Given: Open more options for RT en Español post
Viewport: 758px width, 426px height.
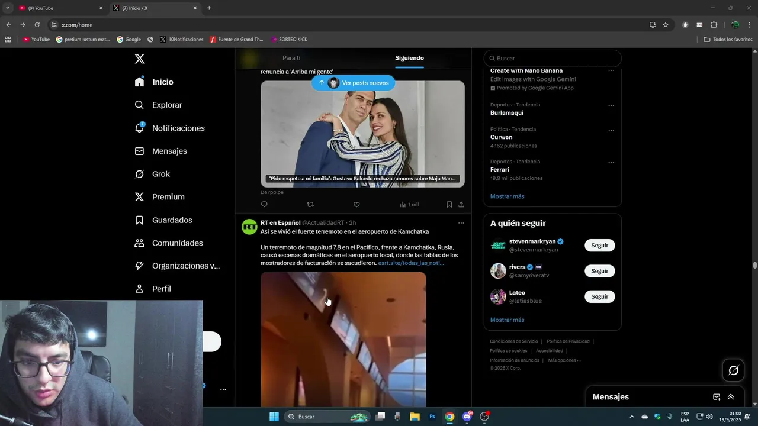Looking at the screenshot, I should 461,223.
